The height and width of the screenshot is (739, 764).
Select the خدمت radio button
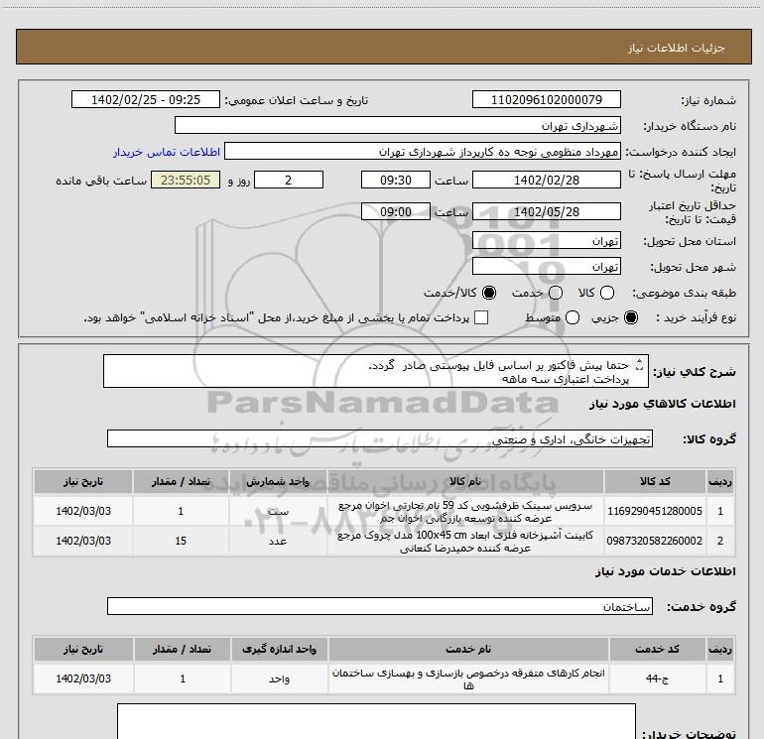click(x=556, y=293)
